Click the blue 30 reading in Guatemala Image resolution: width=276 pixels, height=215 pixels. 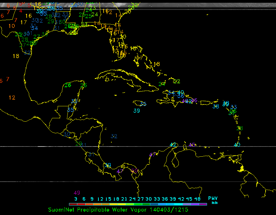[x=67, y=134]
